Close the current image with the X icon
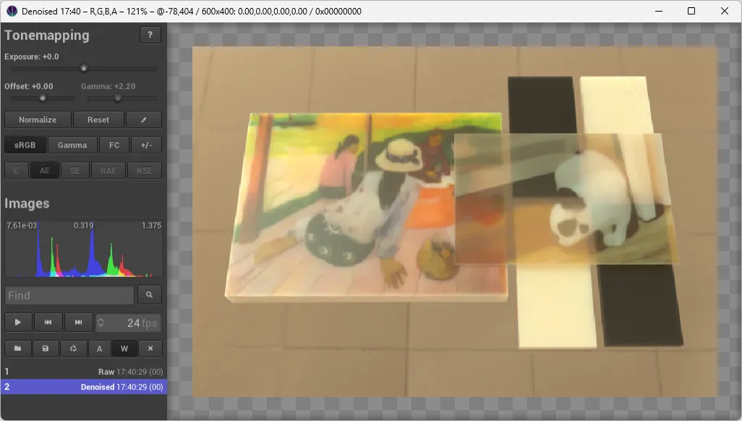This screenshot has width=742, height=421. click(x=151, y=348)
